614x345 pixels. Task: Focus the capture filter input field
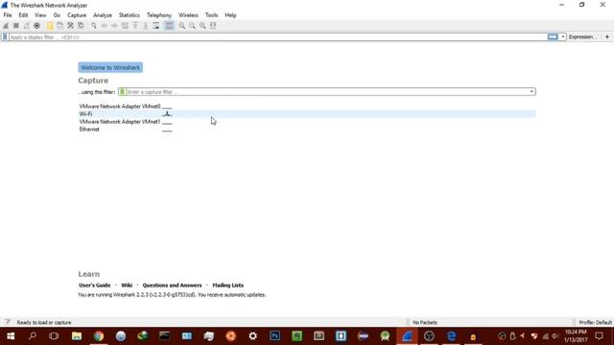327,92
